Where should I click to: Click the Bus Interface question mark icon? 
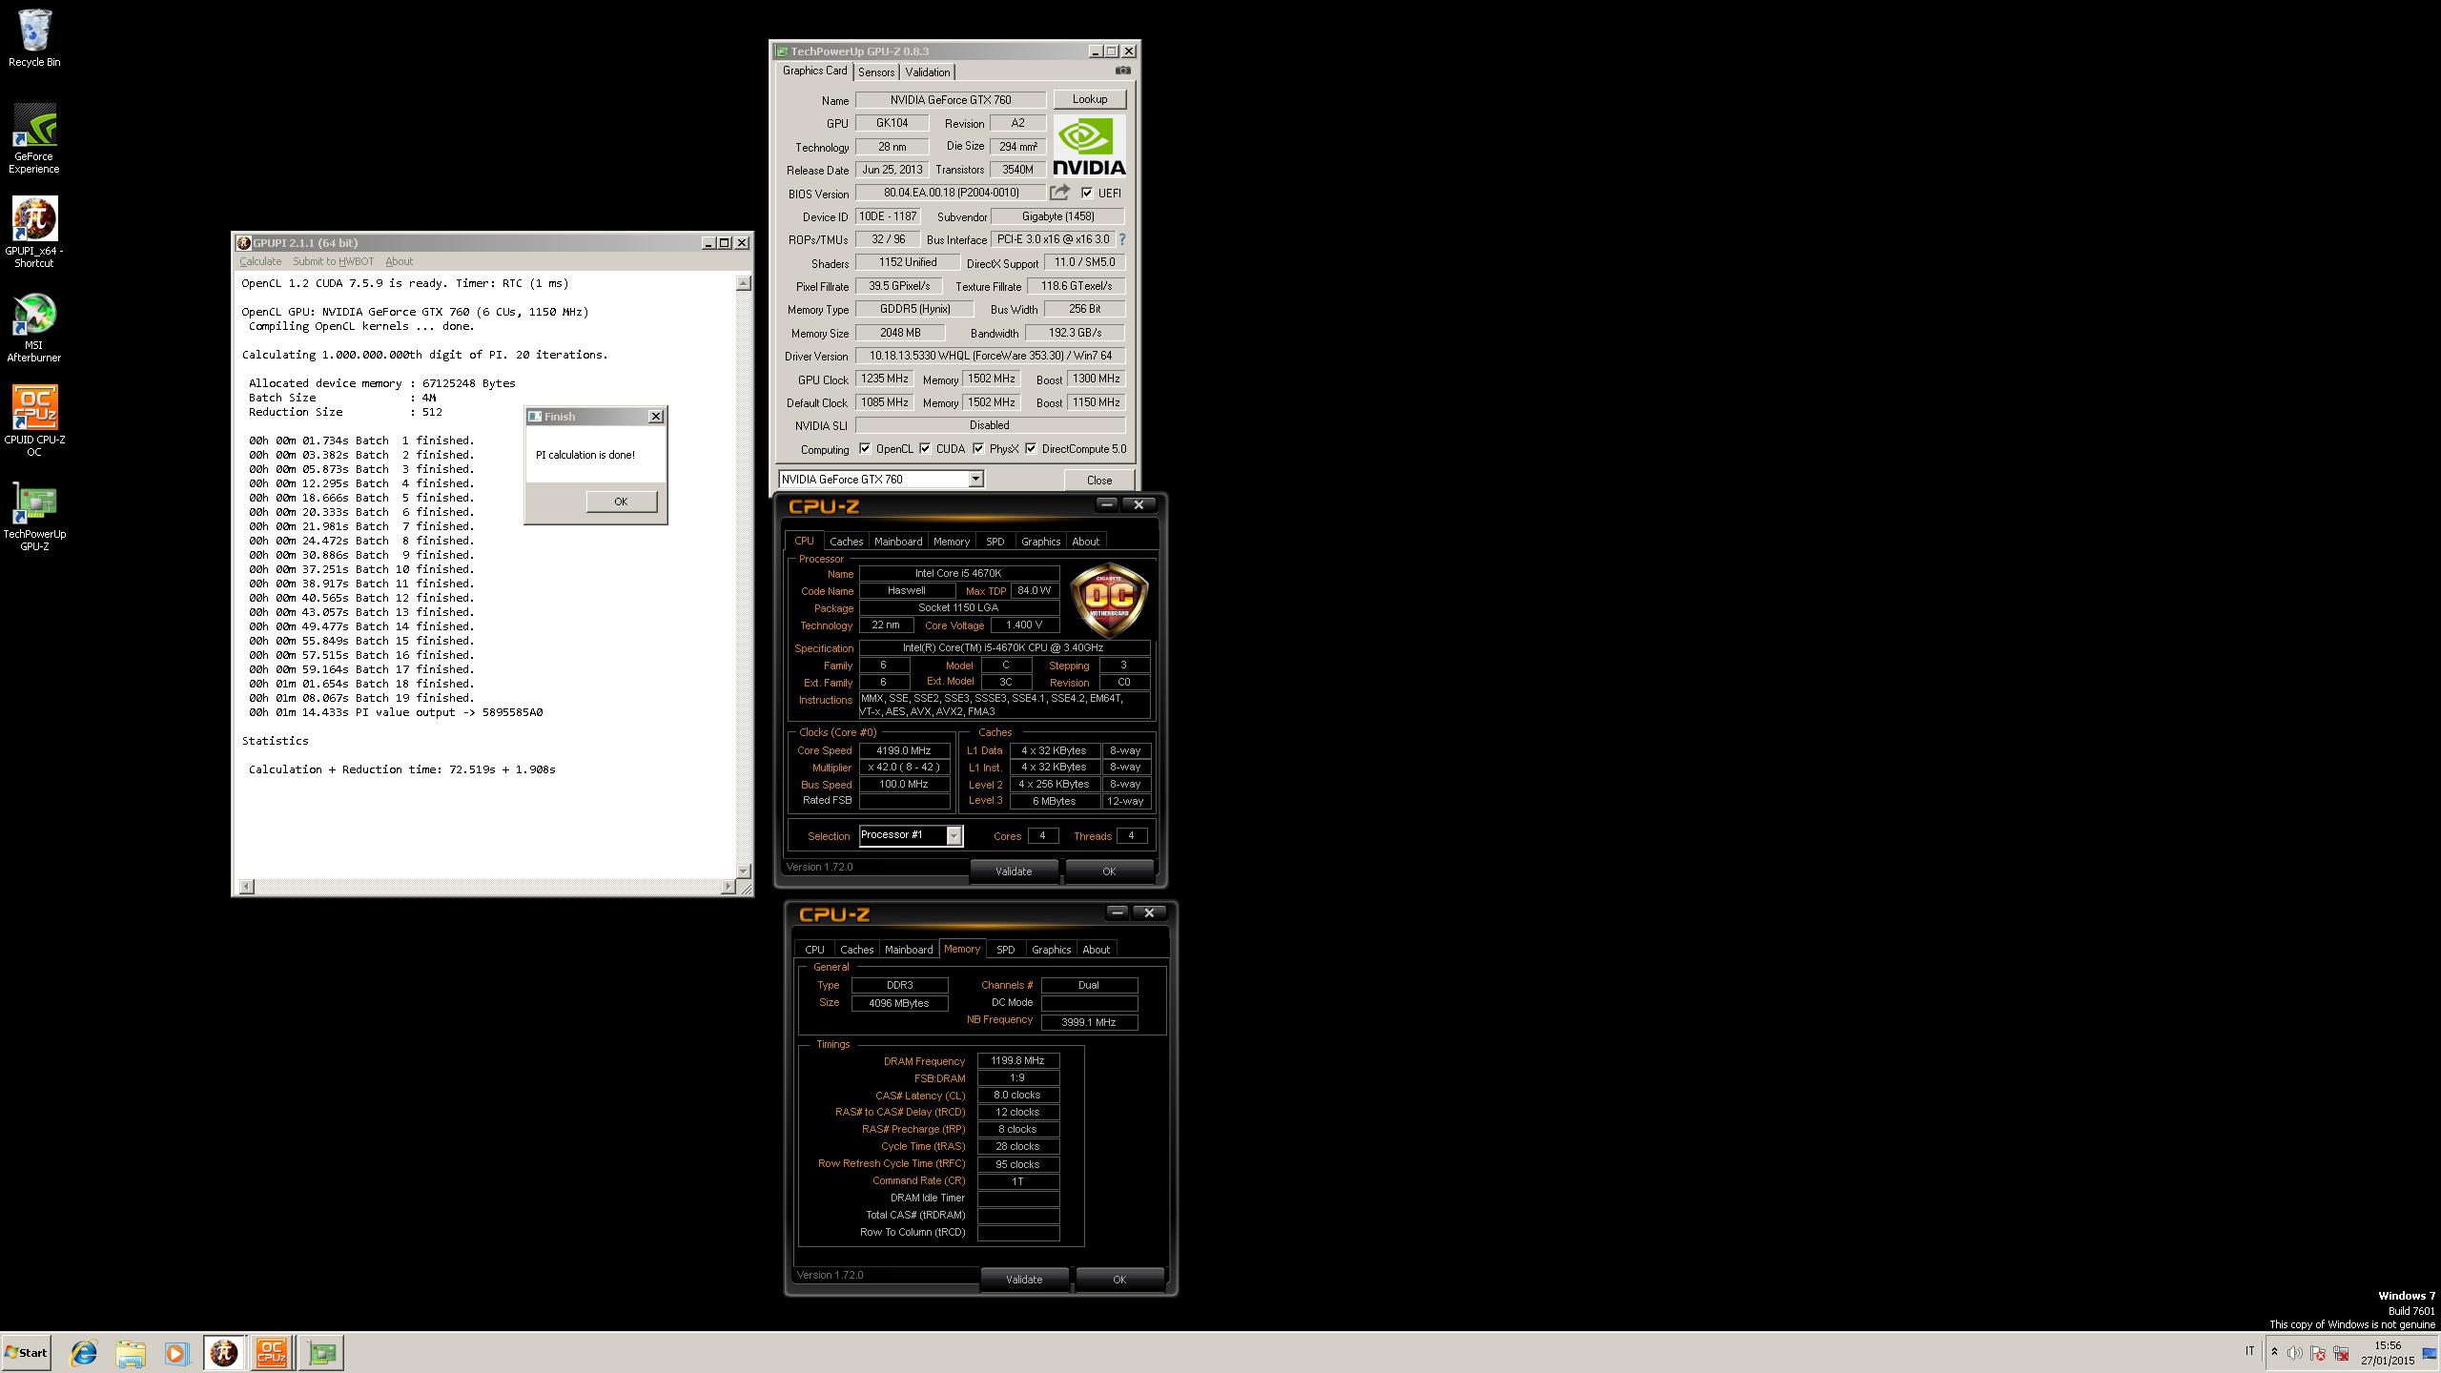(1121, 239)
